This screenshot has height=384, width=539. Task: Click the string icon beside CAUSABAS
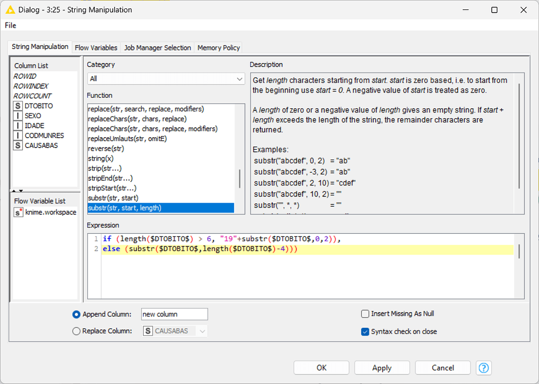(18, 146)
